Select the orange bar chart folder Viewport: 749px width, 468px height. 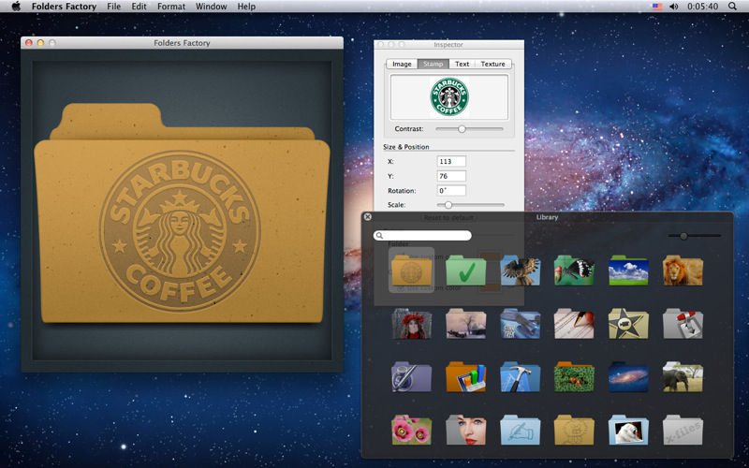click(x=465, y=377)
